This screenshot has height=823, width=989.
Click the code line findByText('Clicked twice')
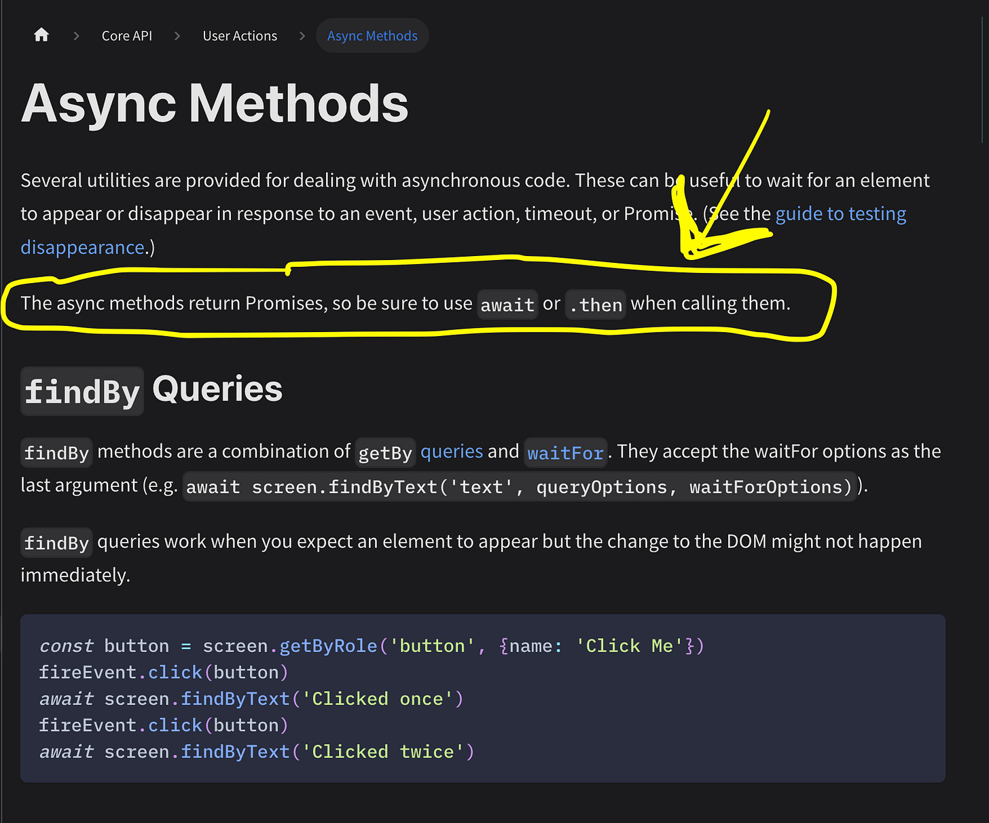click(x=257, y=752)
